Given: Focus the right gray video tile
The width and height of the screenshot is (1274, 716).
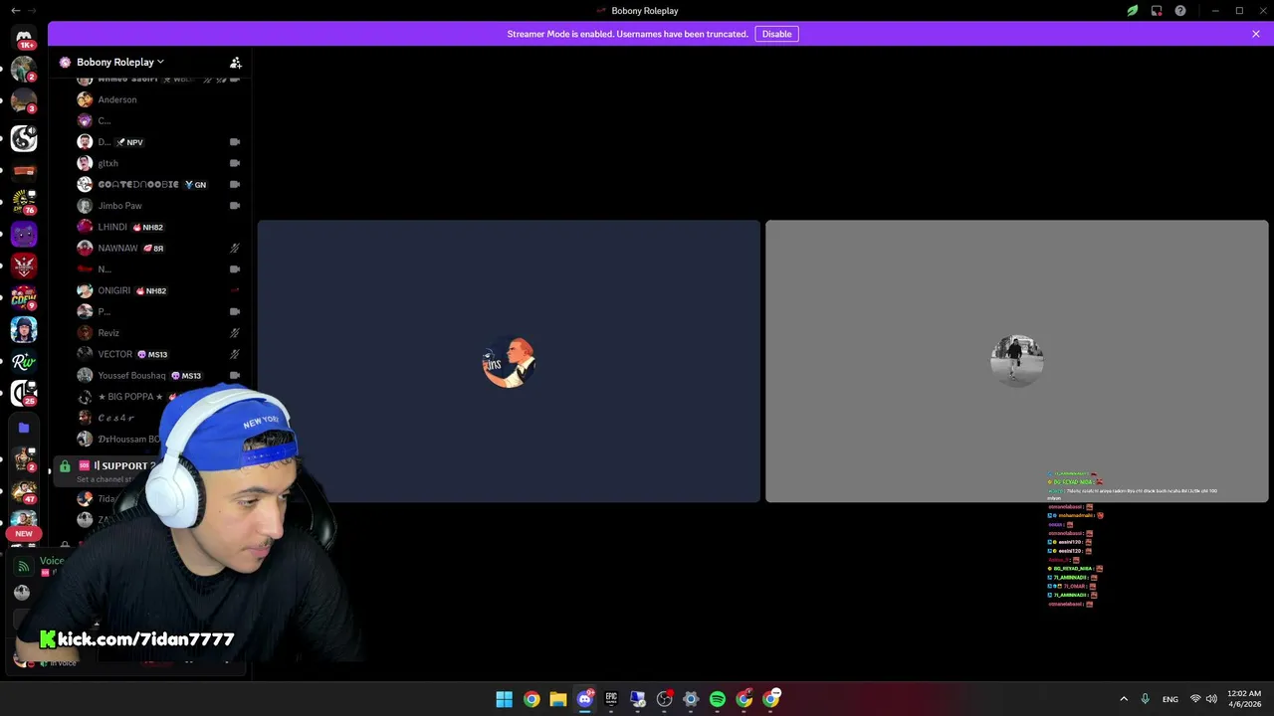Looking at the screenshot, I should coord(1016,361).
